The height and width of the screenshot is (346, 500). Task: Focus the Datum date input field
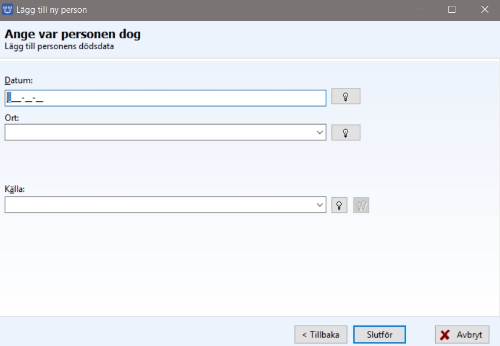[x=166, y=98]
